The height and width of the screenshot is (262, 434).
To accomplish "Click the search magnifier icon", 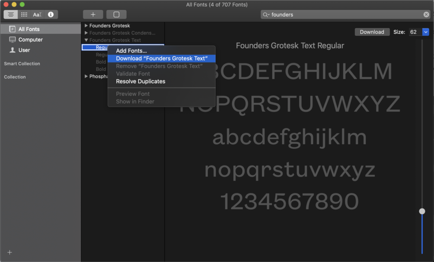I will [x=266, y=15].
